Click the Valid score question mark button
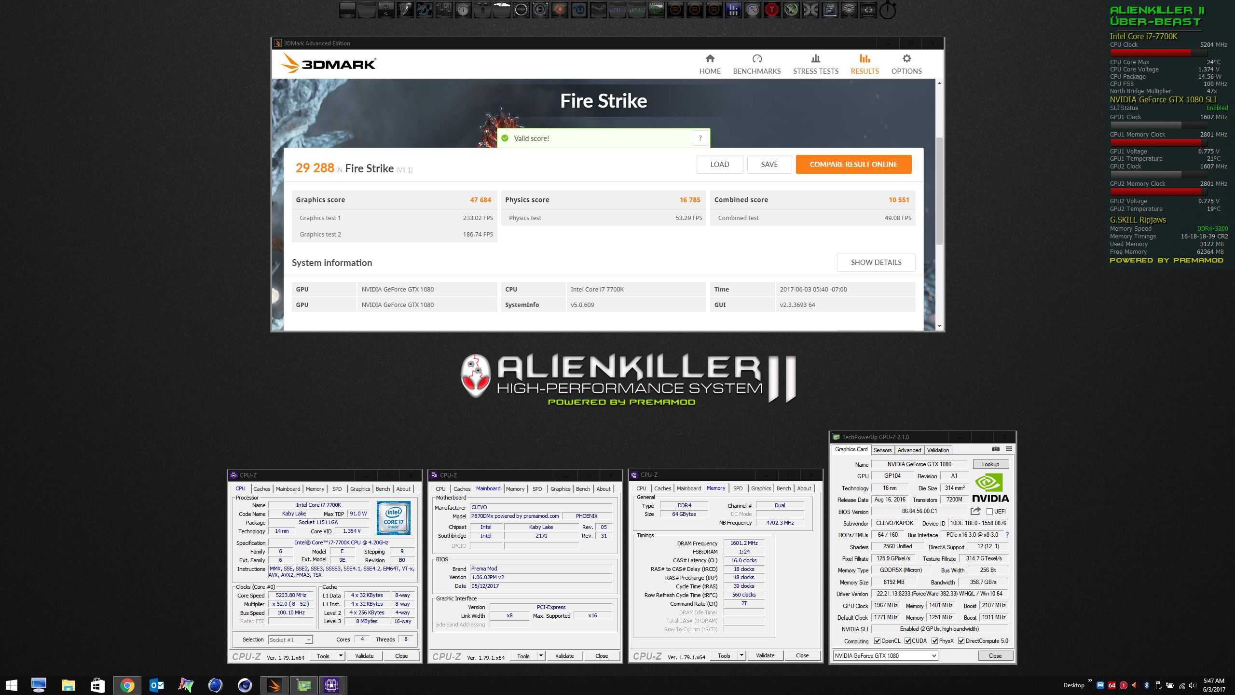The image size is (1235, 695). tap(700, 139)
